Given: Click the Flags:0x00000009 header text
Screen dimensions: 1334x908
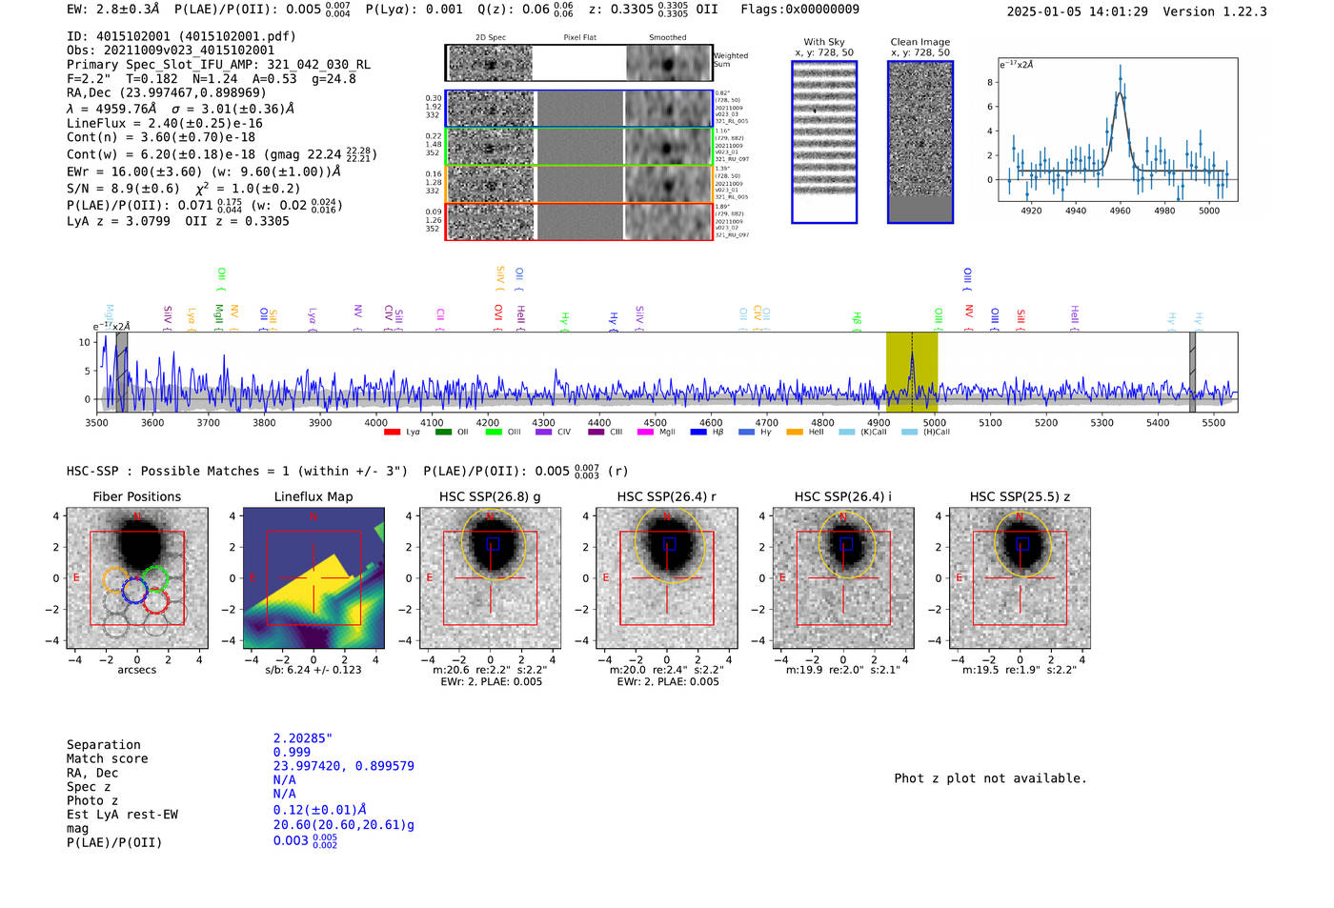Looking at the screenshot, I should pos(799,10).
